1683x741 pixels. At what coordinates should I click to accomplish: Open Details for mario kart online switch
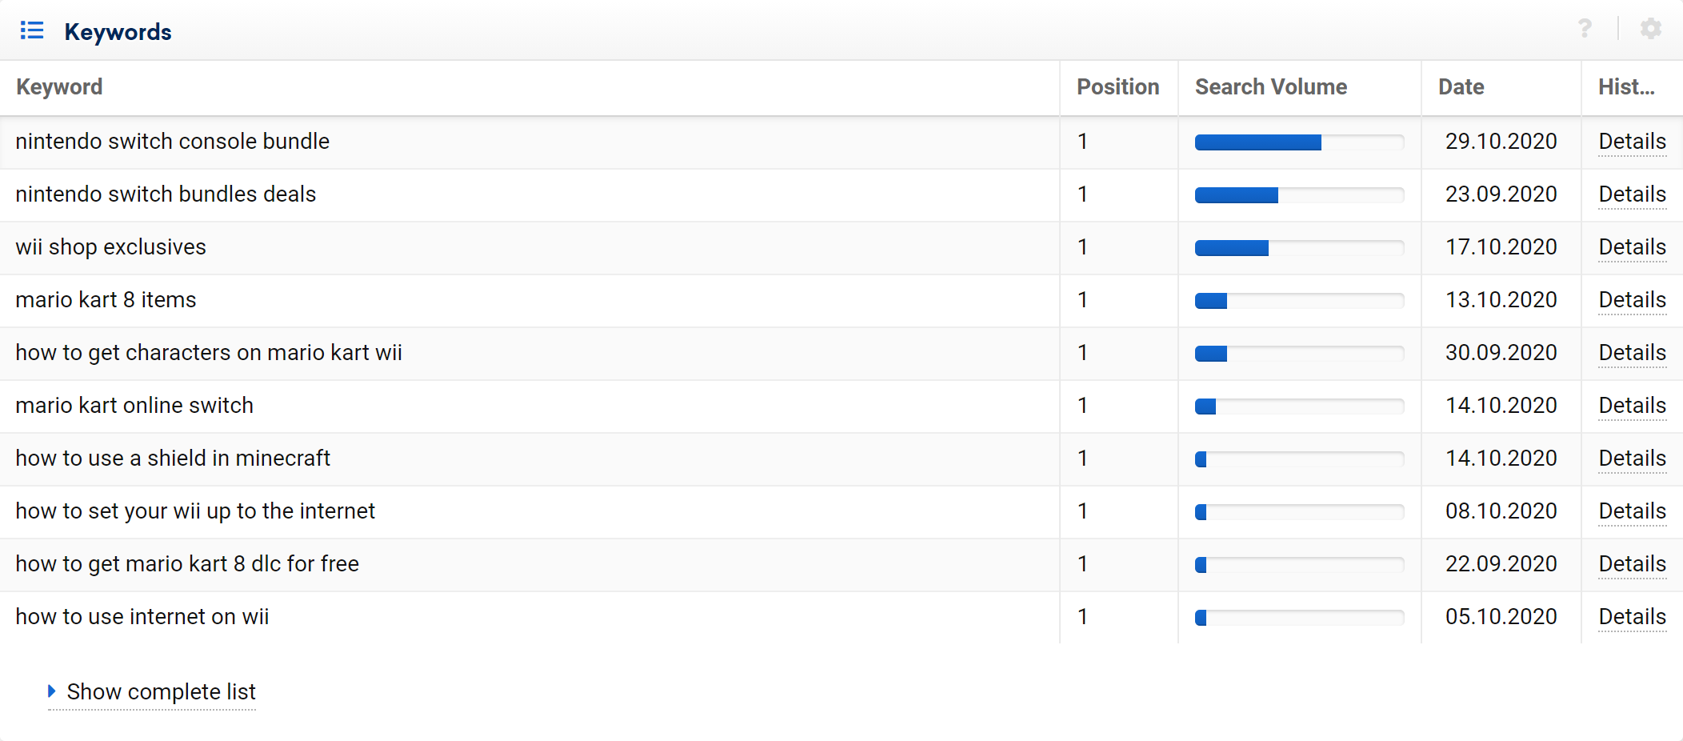coord(1632,406)
